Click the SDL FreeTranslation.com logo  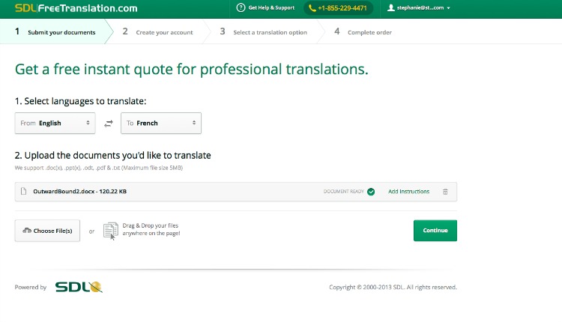[x=76, y=8]
